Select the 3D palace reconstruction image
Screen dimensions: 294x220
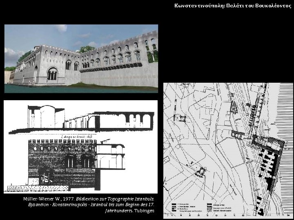coord(81,59)
